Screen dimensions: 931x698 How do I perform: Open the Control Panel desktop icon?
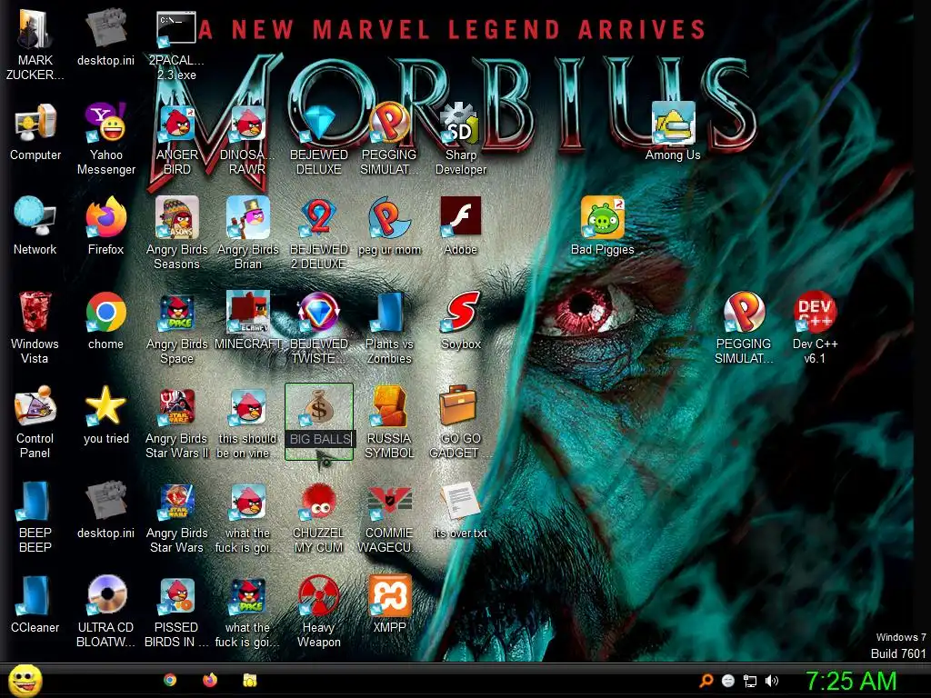tap(35, 406)
